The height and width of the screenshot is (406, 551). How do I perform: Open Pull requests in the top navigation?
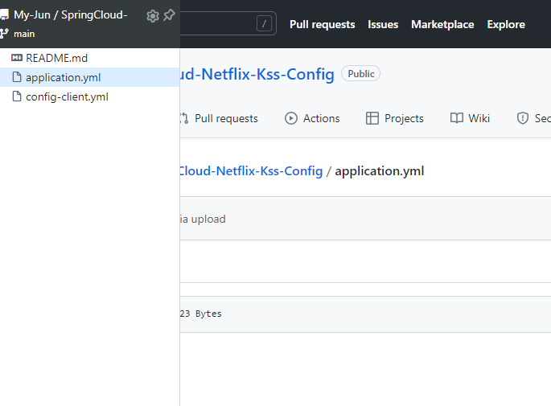point(323,24)
